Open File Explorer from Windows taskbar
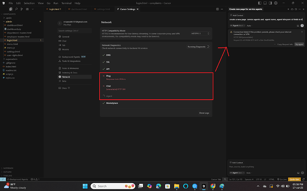The image size is (307, 191). tap(177, 186)
